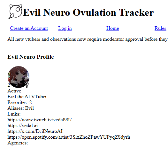Select the Active status text

[x=14, y=91]
